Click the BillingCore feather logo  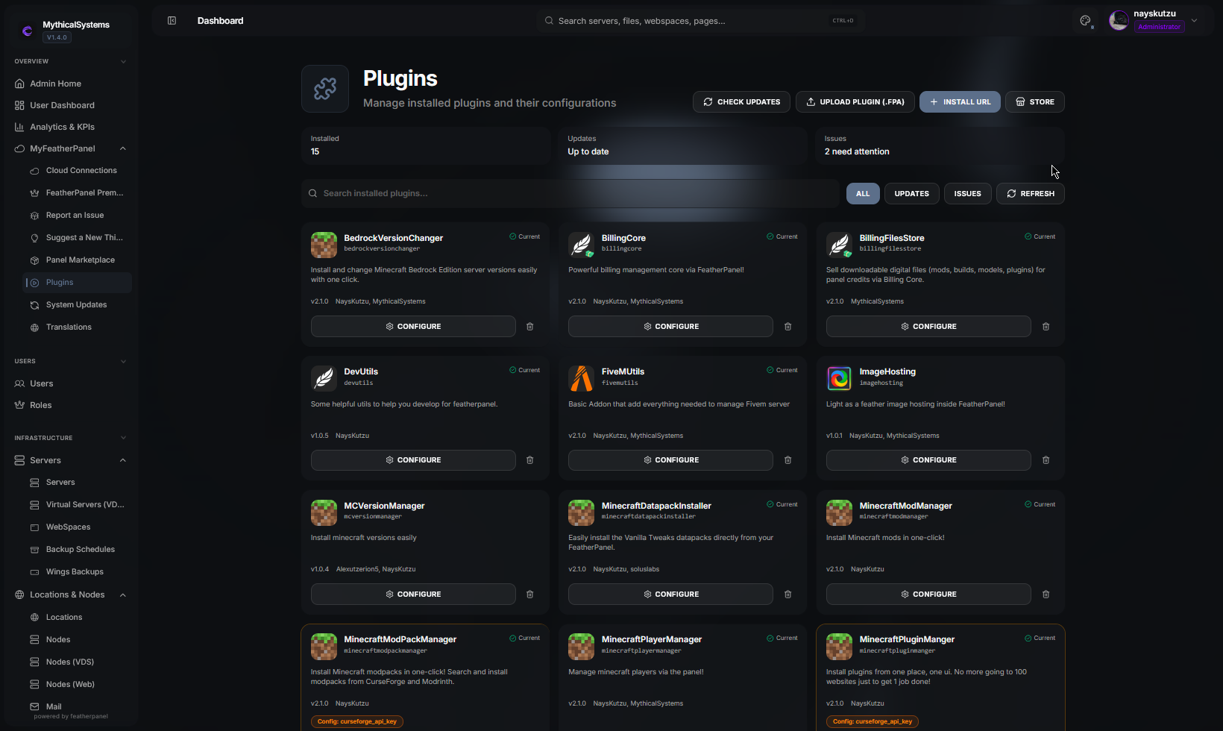tap(581, 245)
